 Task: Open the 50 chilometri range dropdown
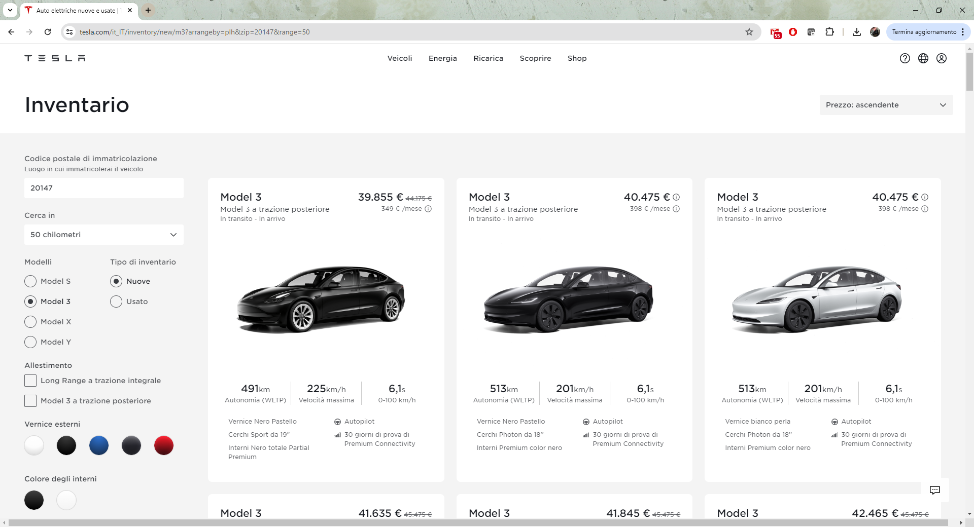click(x=104, y=235)
